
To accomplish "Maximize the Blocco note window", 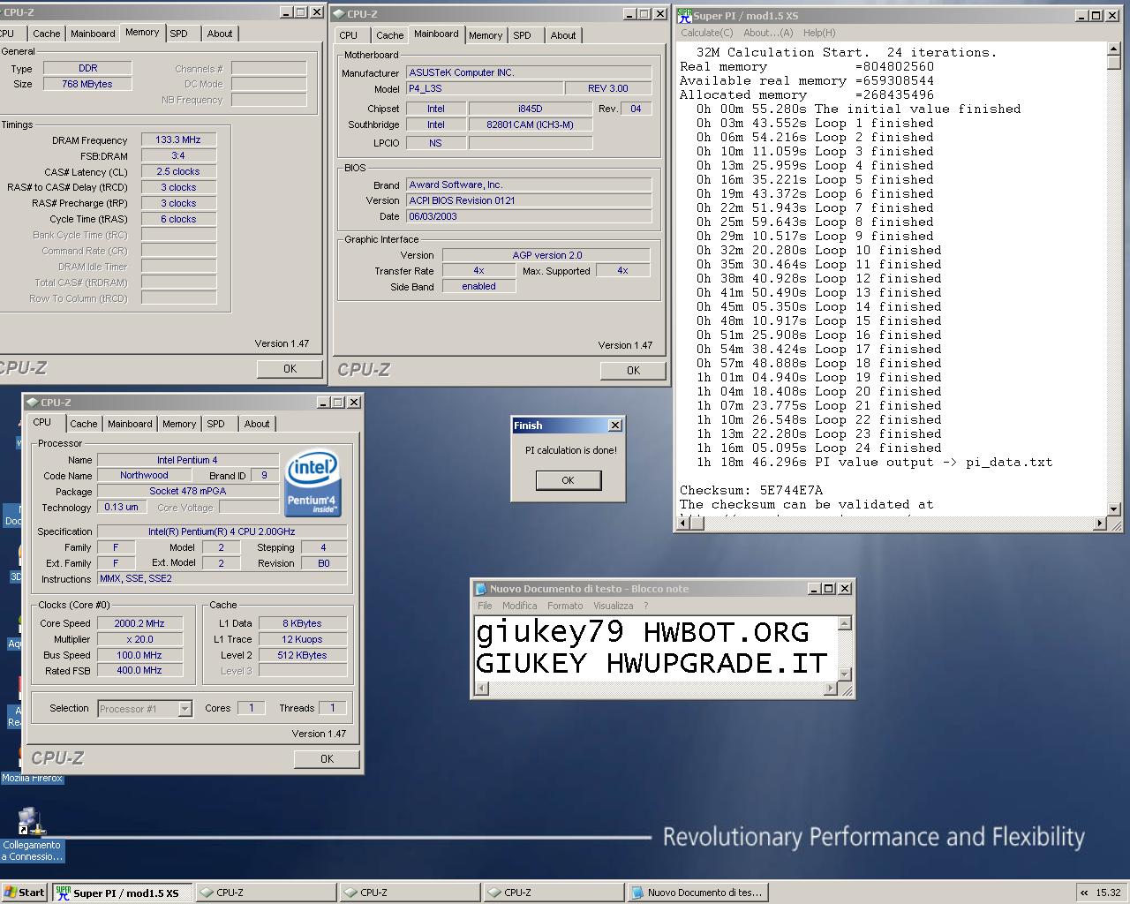I will [x=829, y=589].
